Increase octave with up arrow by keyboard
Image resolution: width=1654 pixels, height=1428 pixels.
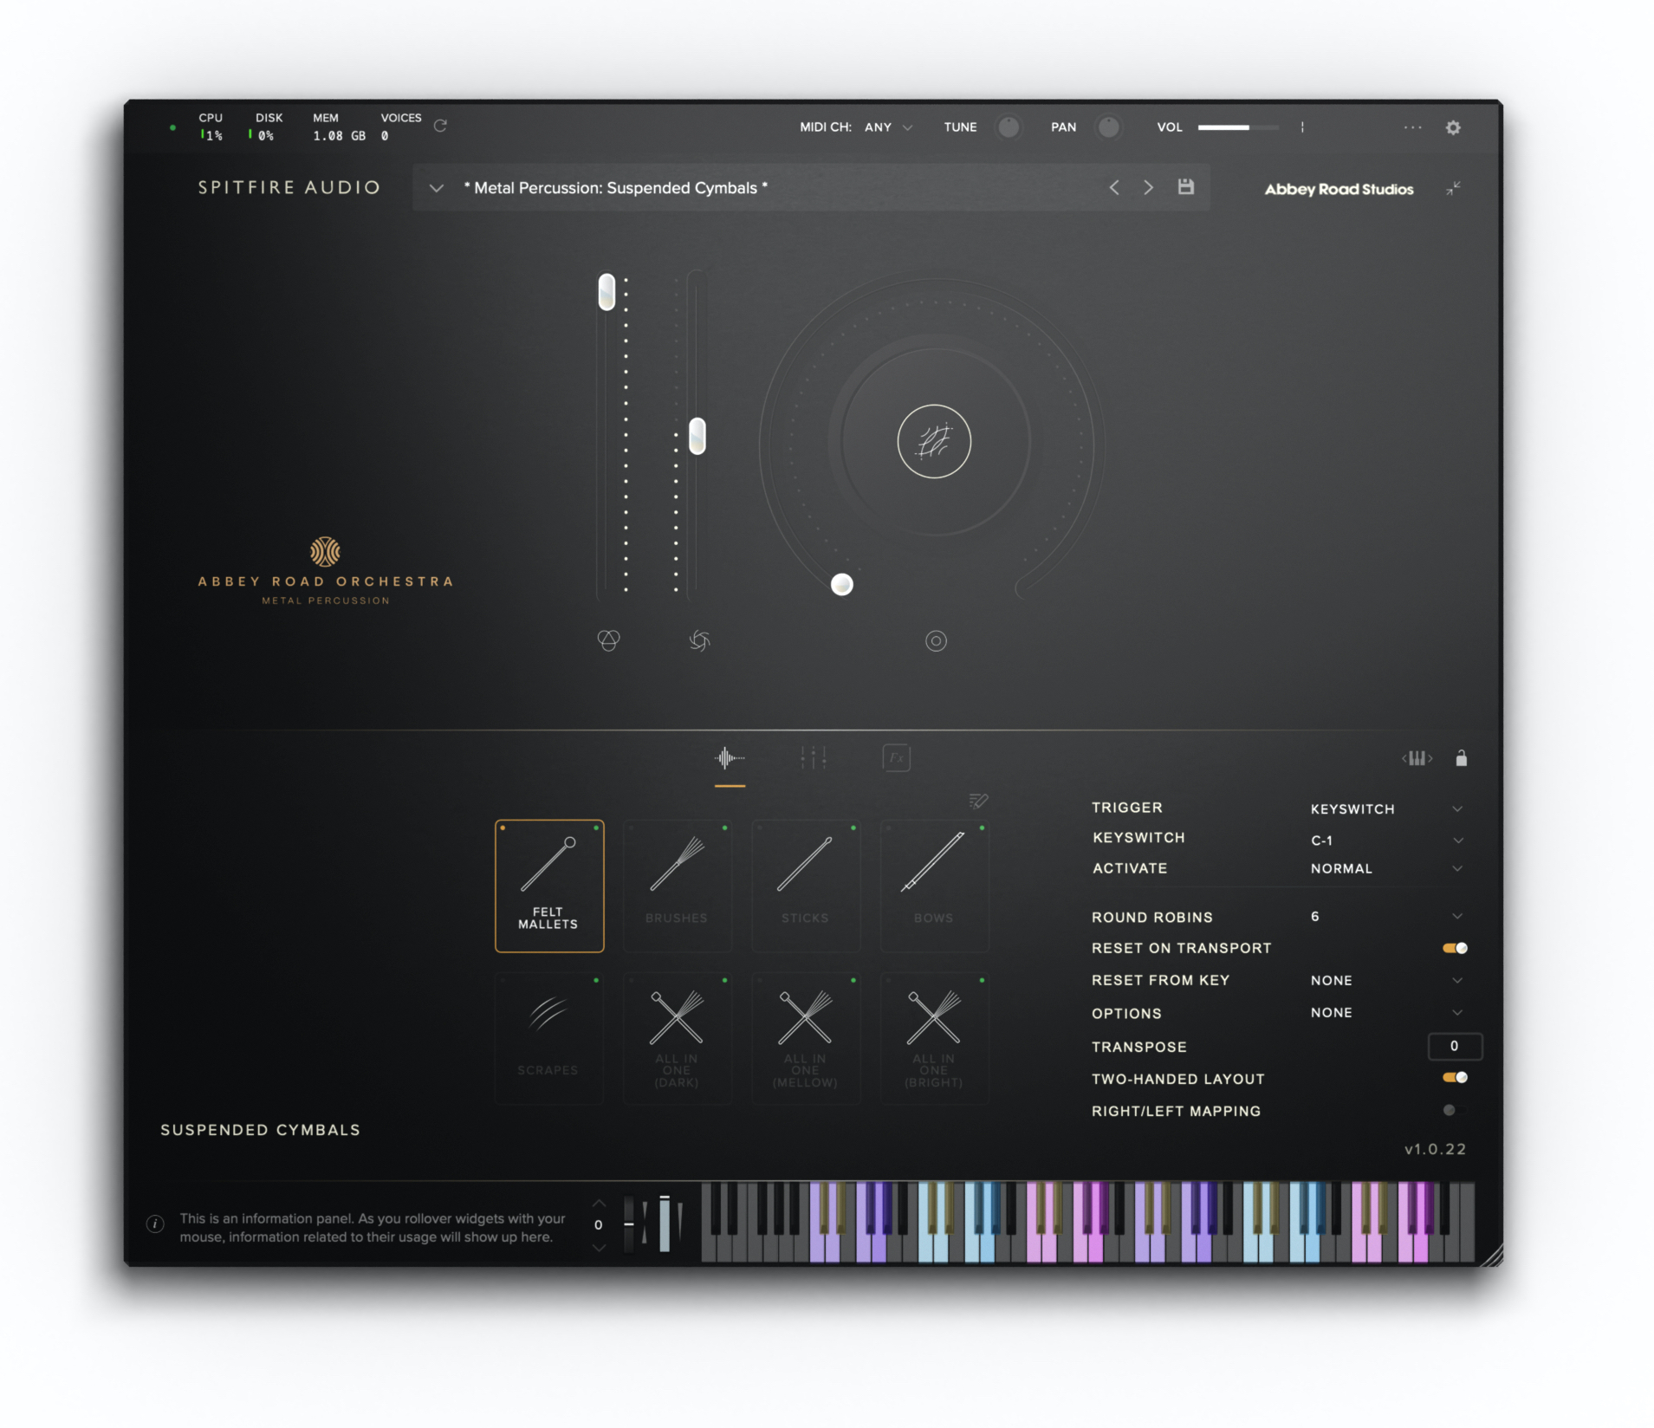point(598,1204)
